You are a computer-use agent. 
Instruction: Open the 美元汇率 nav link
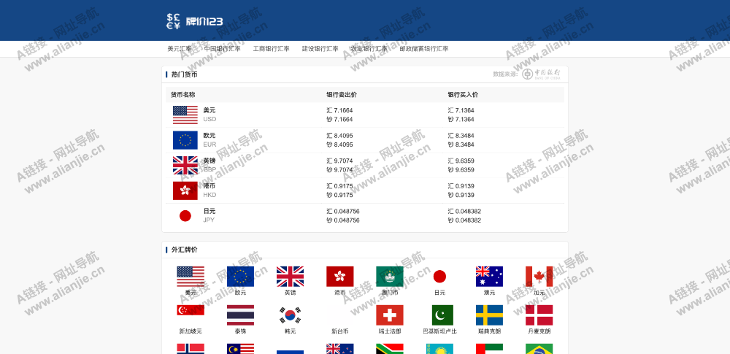[180, 49]
